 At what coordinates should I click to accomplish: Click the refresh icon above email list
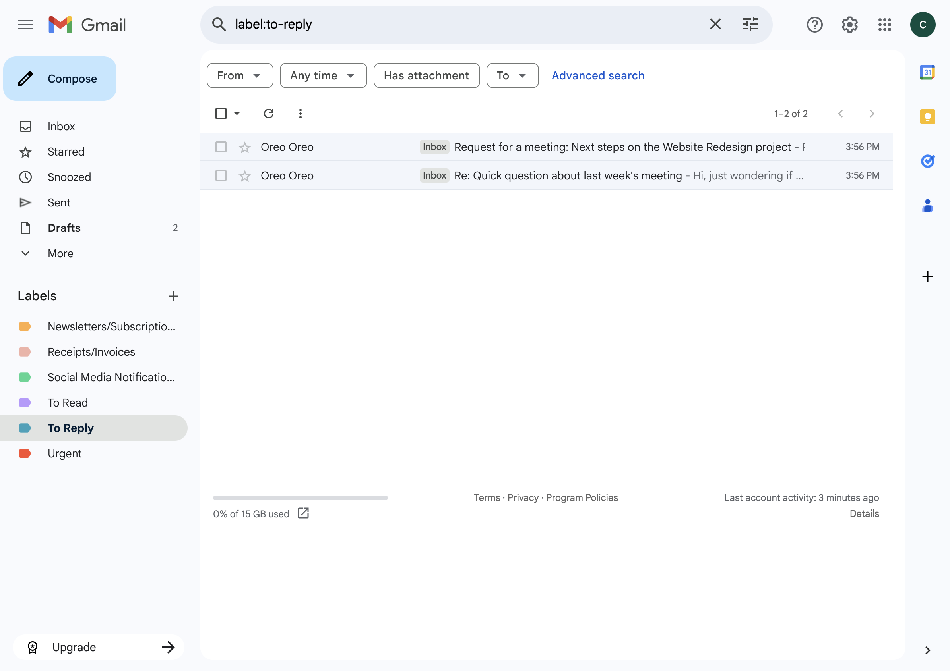(x=269, y=114)
